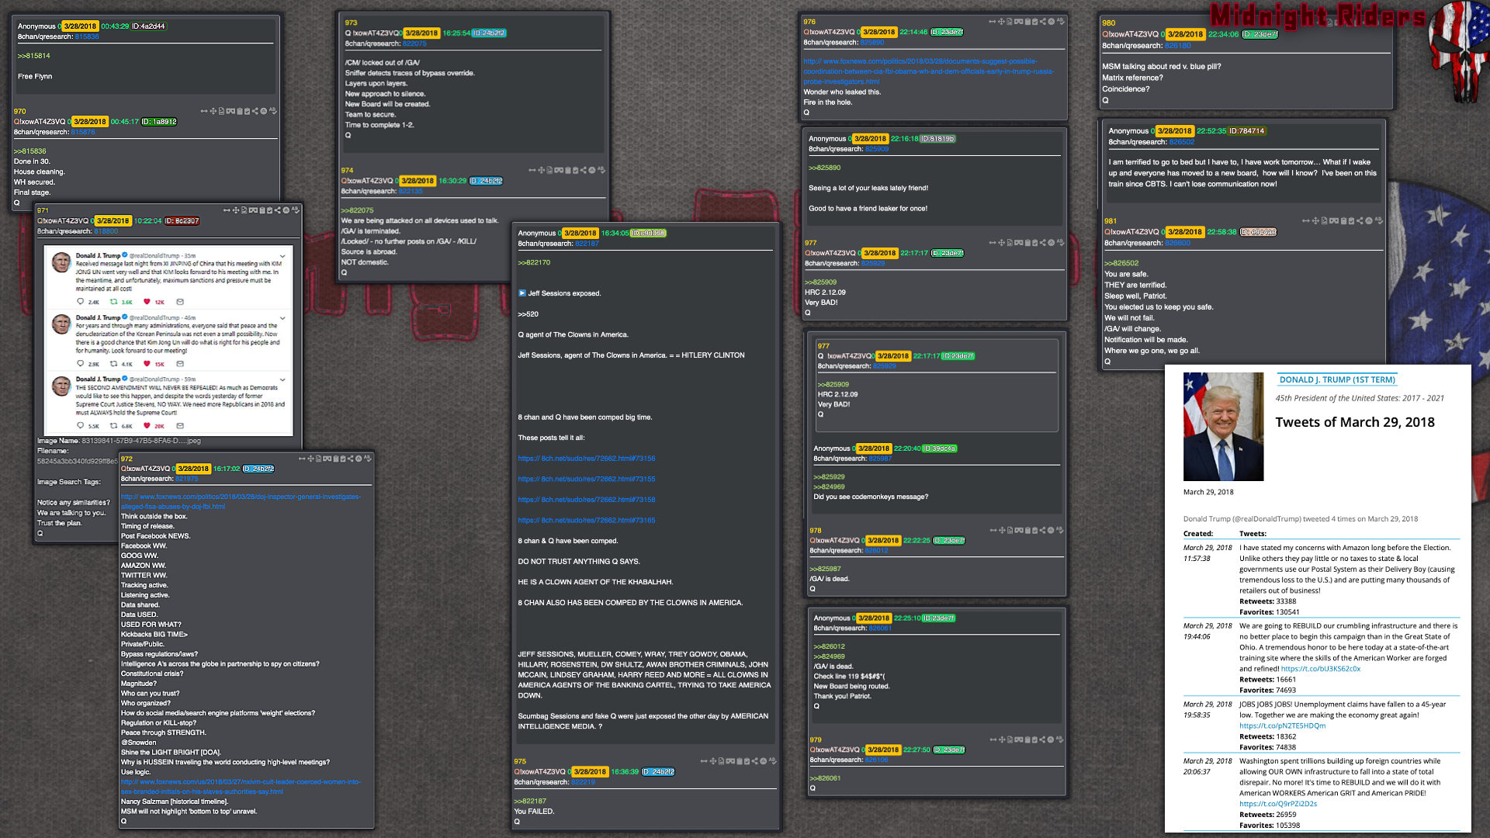Click the clipboard icon on post 977

[x=1028, y=243]
